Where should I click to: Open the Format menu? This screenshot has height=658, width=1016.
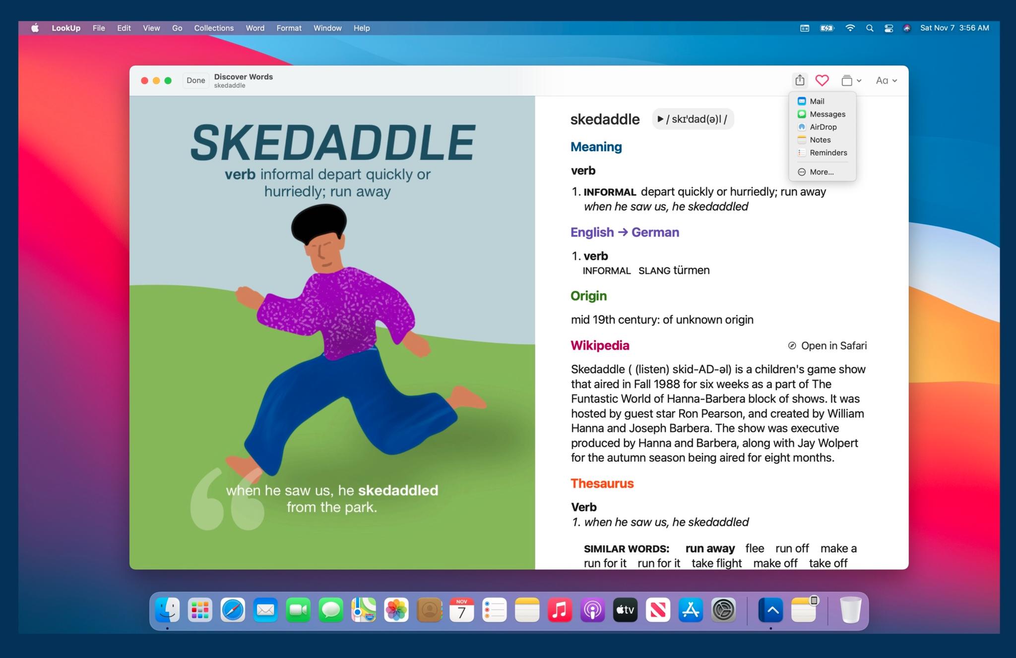pos(289,28)
